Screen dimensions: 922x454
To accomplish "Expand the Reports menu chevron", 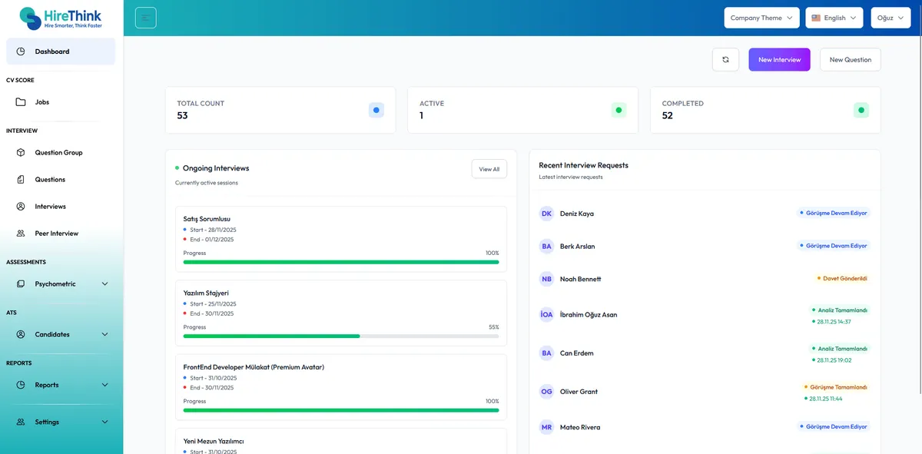I will pyautogui.click(x=105, y=385).
